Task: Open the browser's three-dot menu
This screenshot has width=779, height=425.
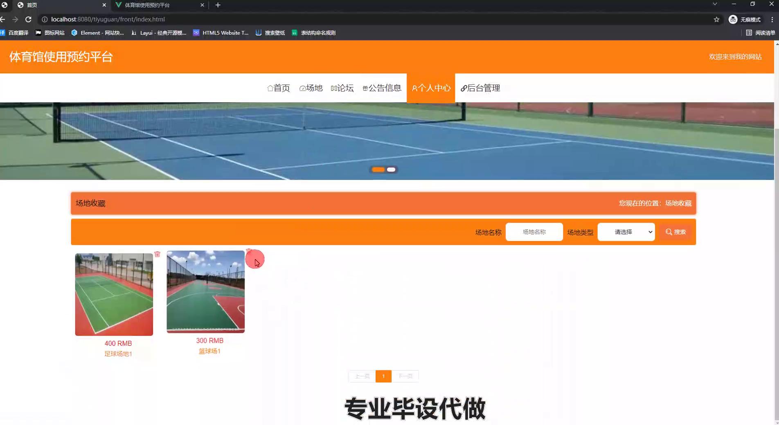Action: 772,19
